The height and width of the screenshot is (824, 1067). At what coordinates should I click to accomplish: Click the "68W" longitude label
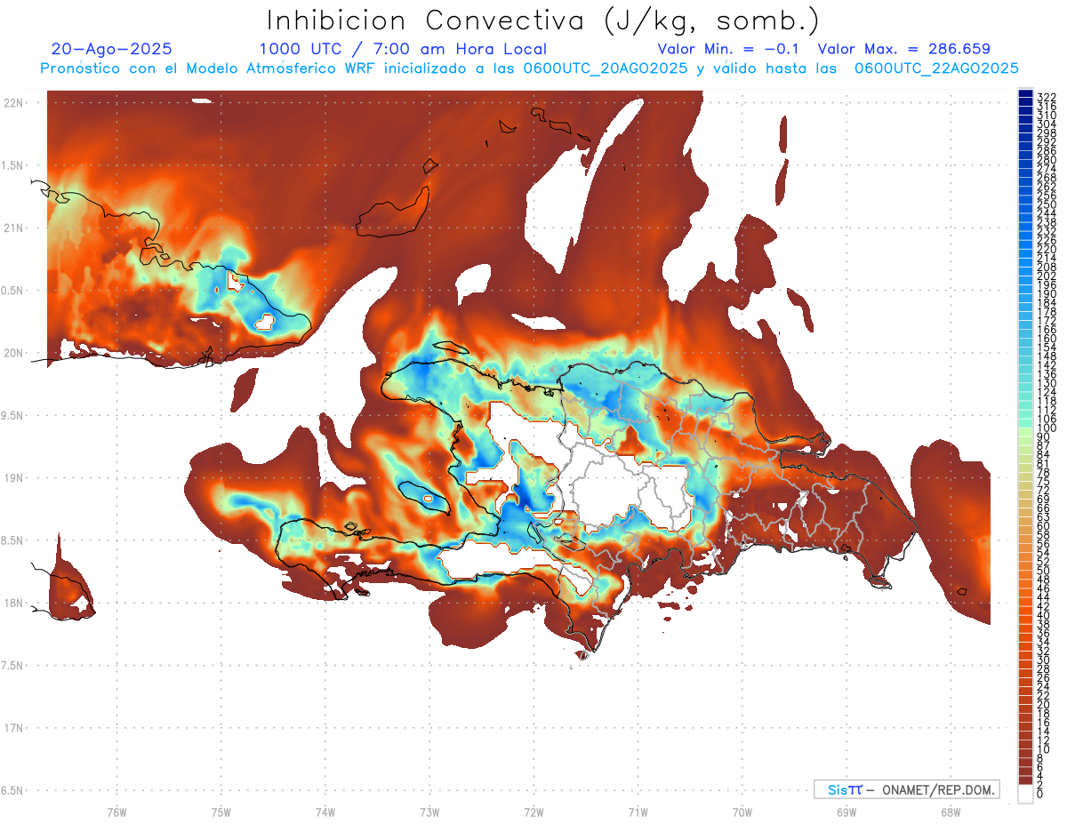tap(950, 812)
